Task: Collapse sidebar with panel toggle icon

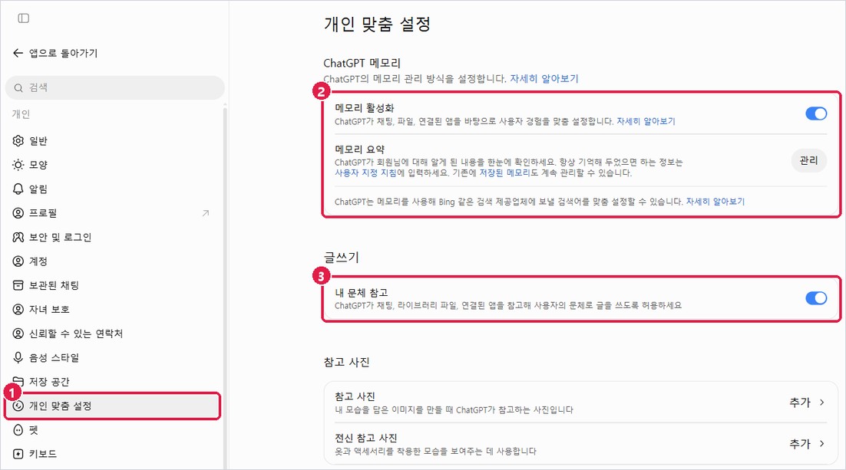Action: coord(24,18)
